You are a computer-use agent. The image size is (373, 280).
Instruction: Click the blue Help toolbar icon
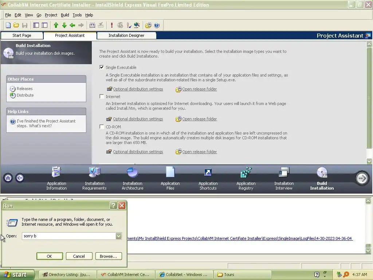(157, 25)
